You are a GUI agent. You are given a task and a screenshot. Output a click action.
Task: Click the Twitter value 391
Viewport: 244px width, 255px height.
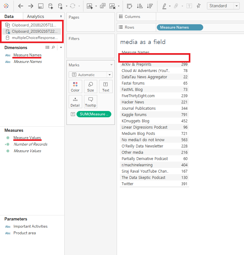pyautogui.click(x=184, y=184)
